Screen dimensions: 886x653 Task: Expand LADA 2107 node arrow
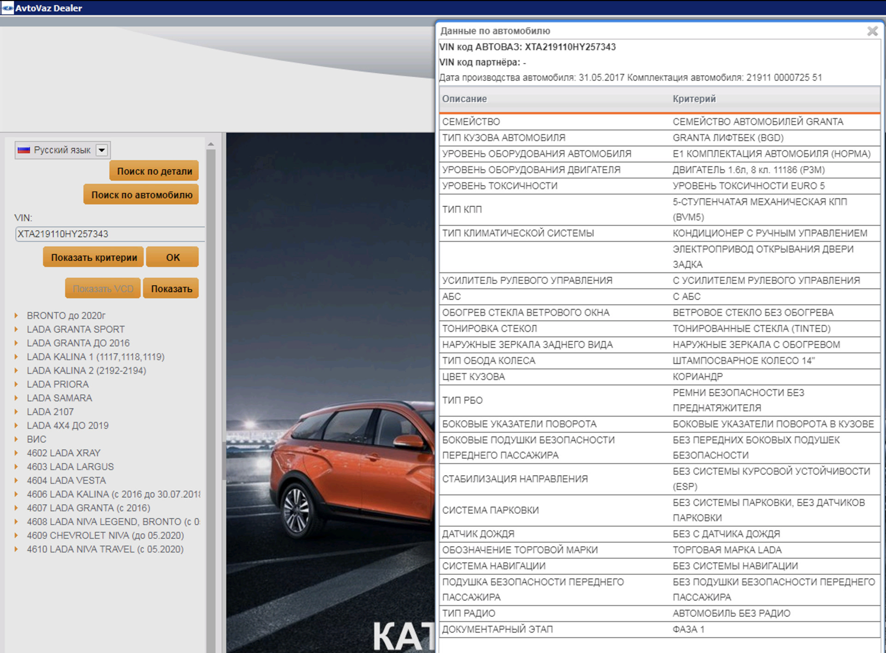[16, 412]
